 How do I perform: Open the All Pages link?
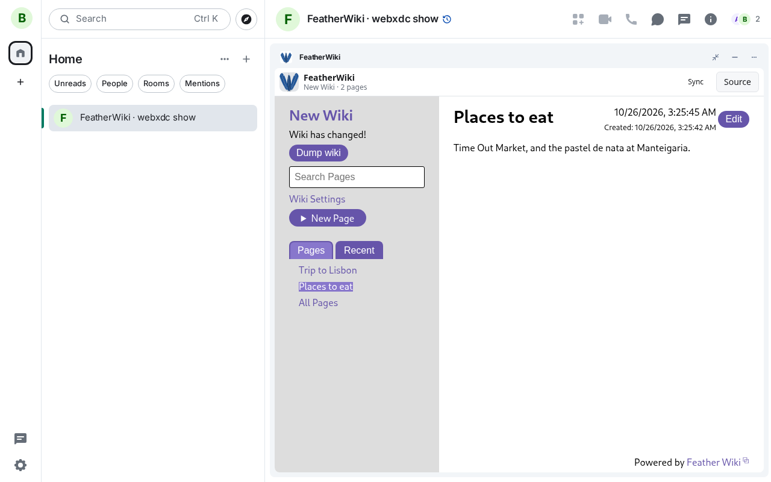click(318, 303)
